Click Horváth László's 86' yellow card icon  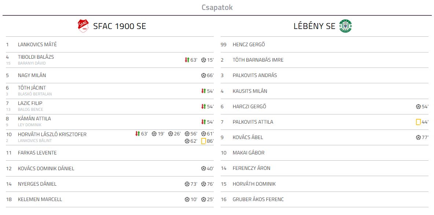point(203,141)
